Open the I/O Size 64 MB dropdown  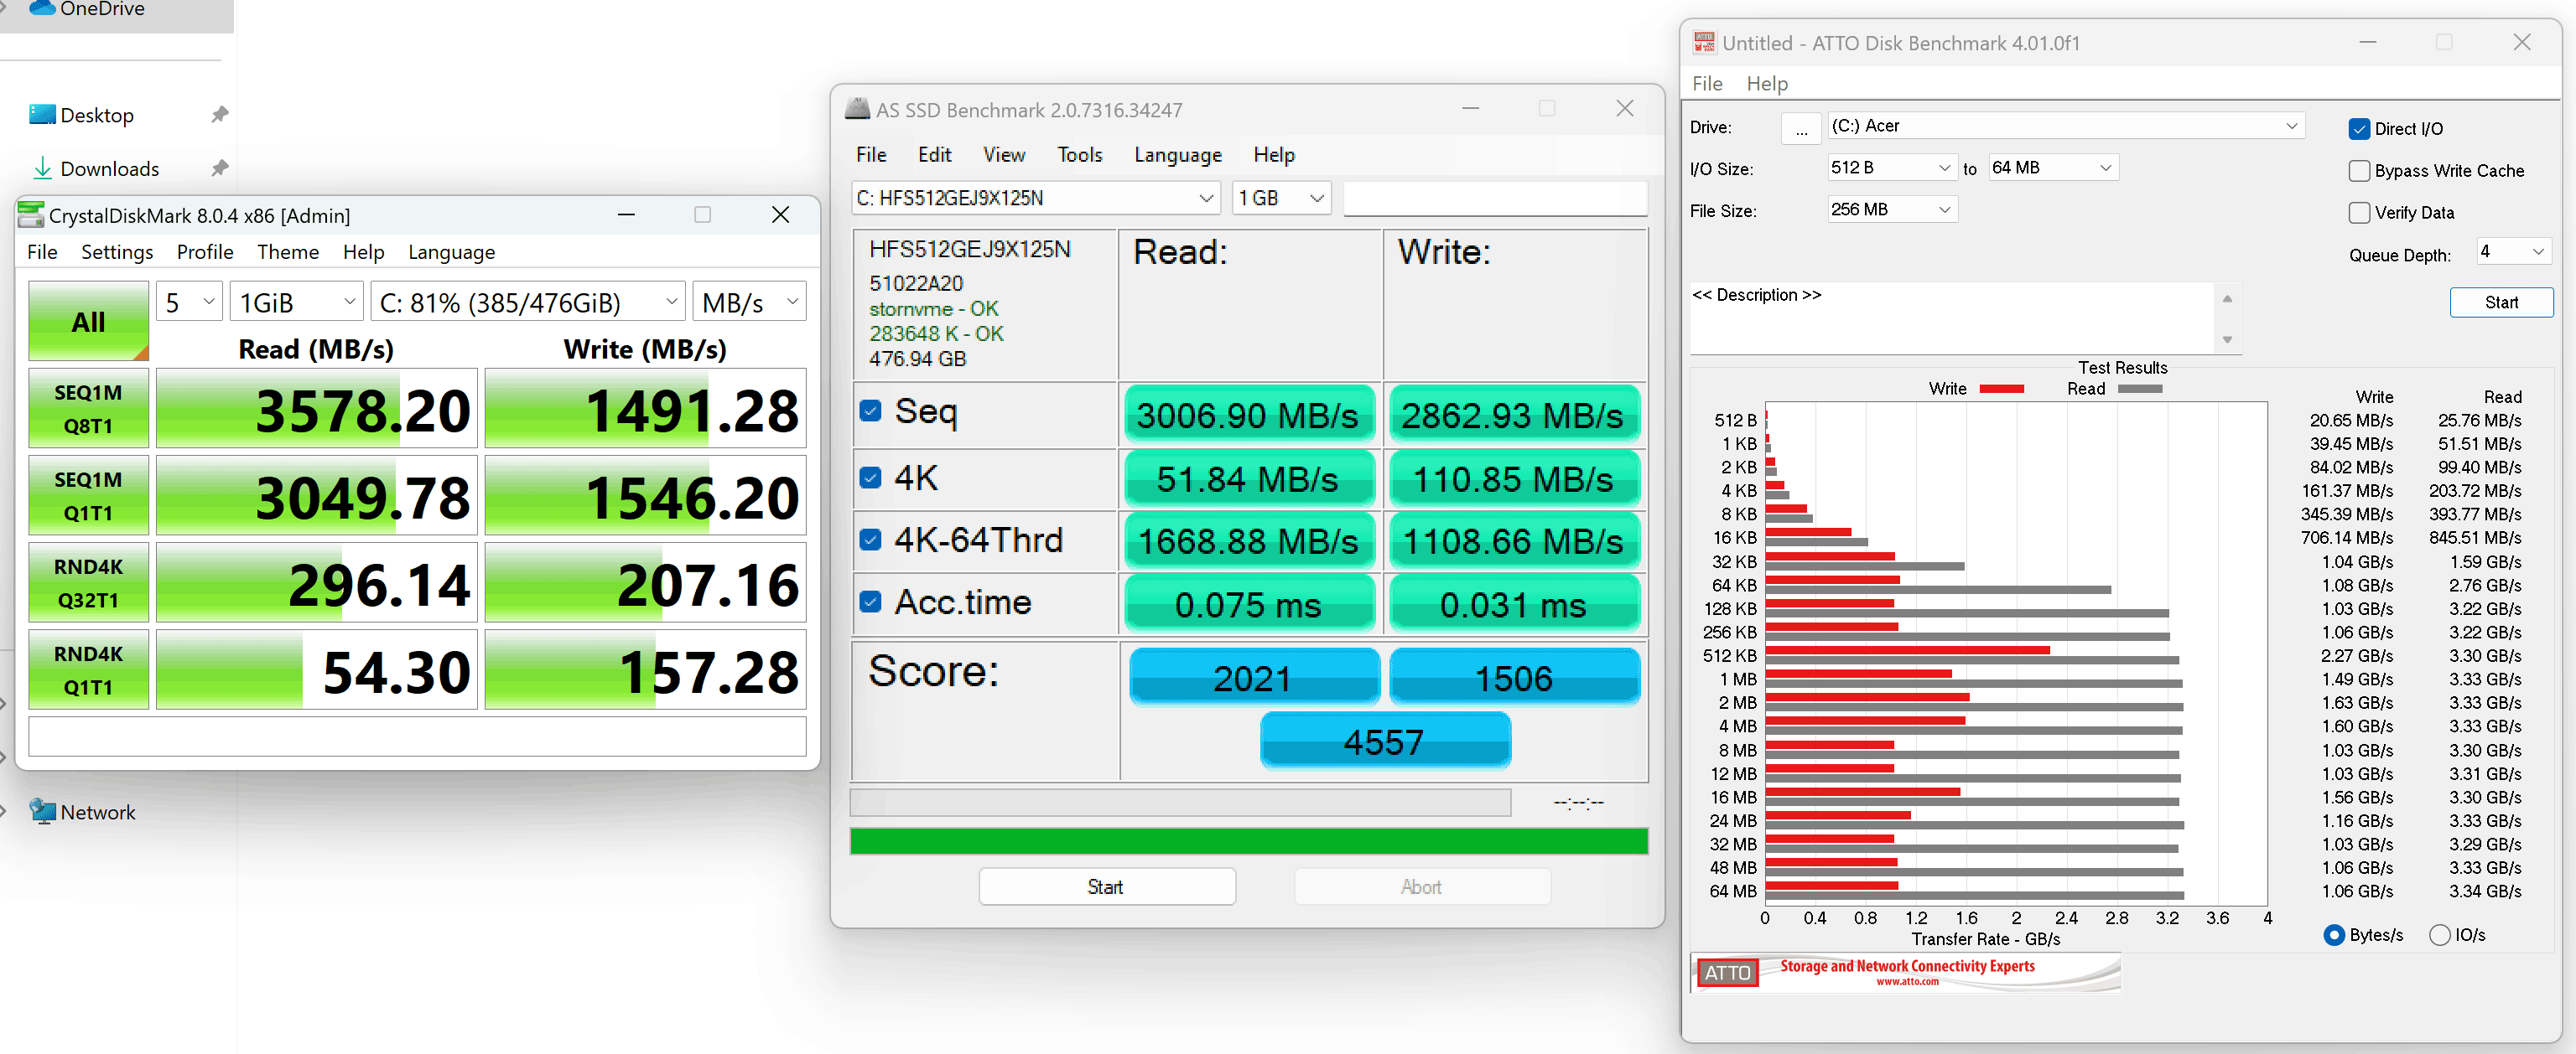pos(2052,168)
